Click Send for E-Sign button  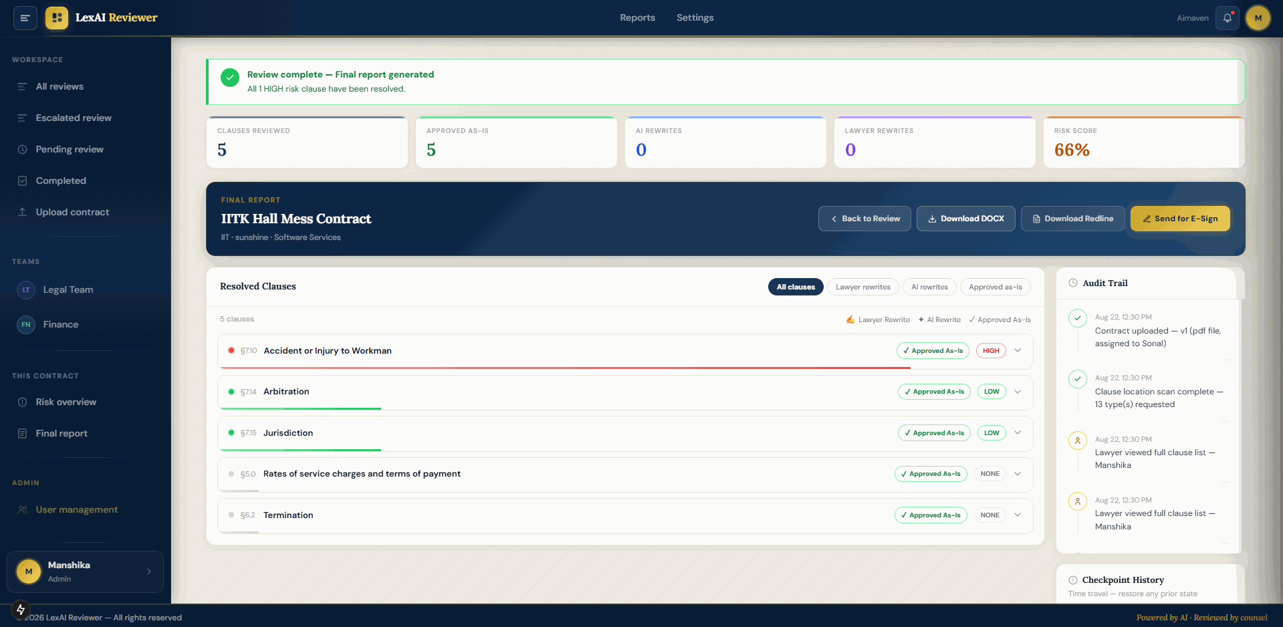pyautogui.click(x=1180, y=219)
